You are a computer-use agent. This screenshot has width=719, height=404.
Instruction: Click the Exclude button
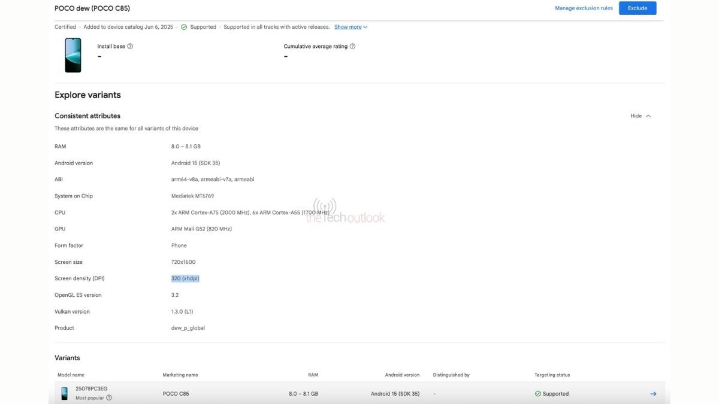click(637, 8)
